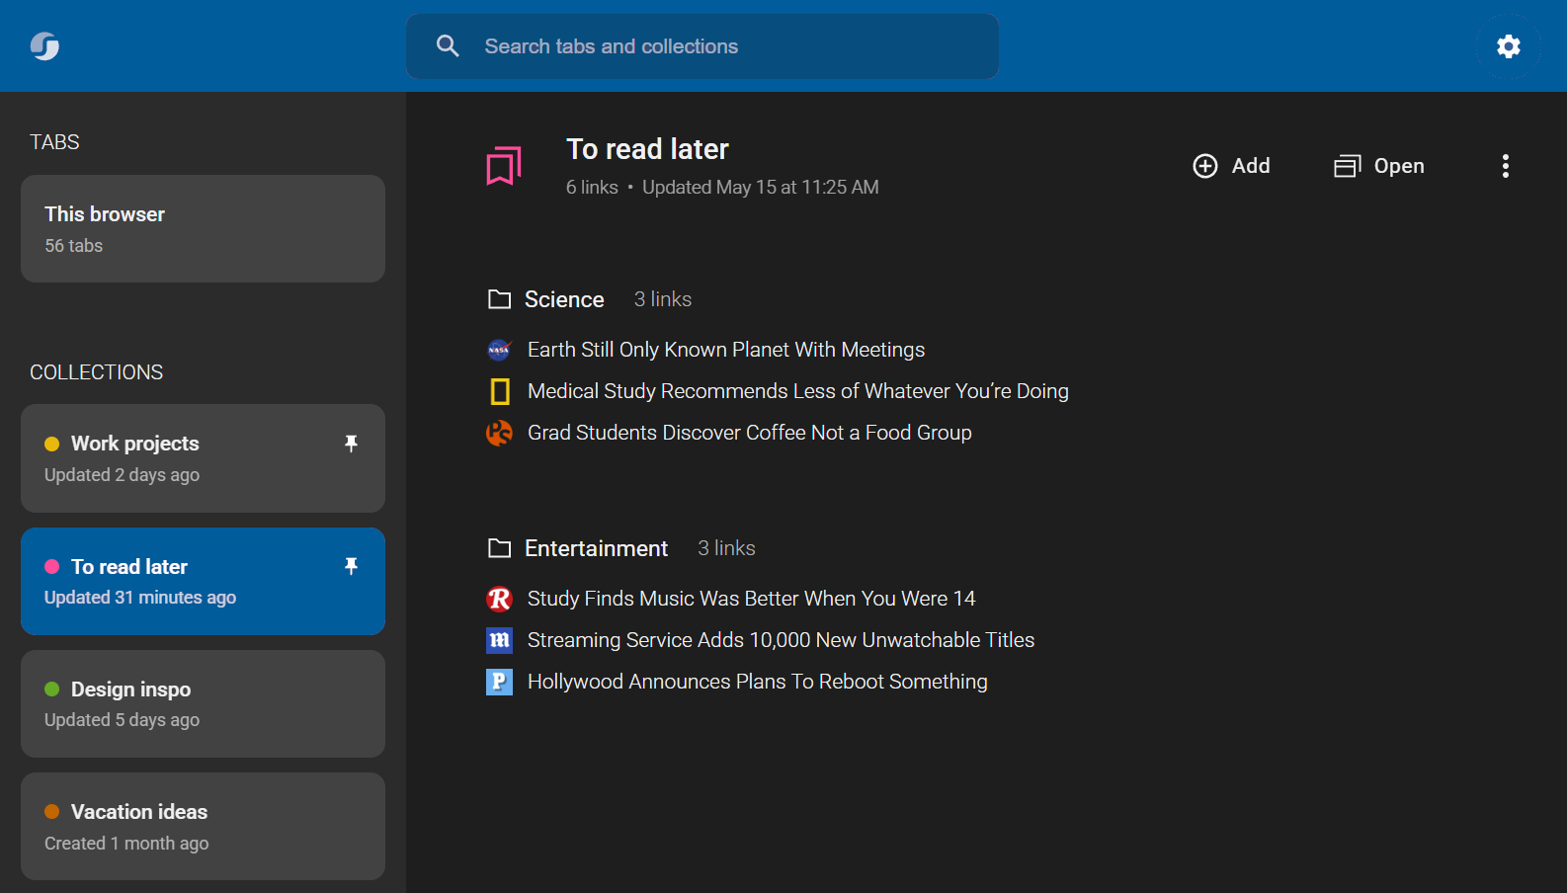Click the search magnifier icon
Viewport: 1567px width, 893px height.
tap(448, 46)
